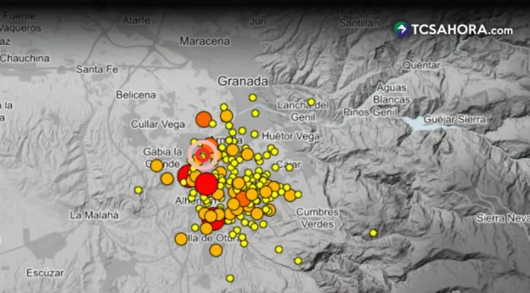The image size is (530, 293).
Task: Select the isolated yellow dot near Sierra Nevada
Action: (373, 233)
